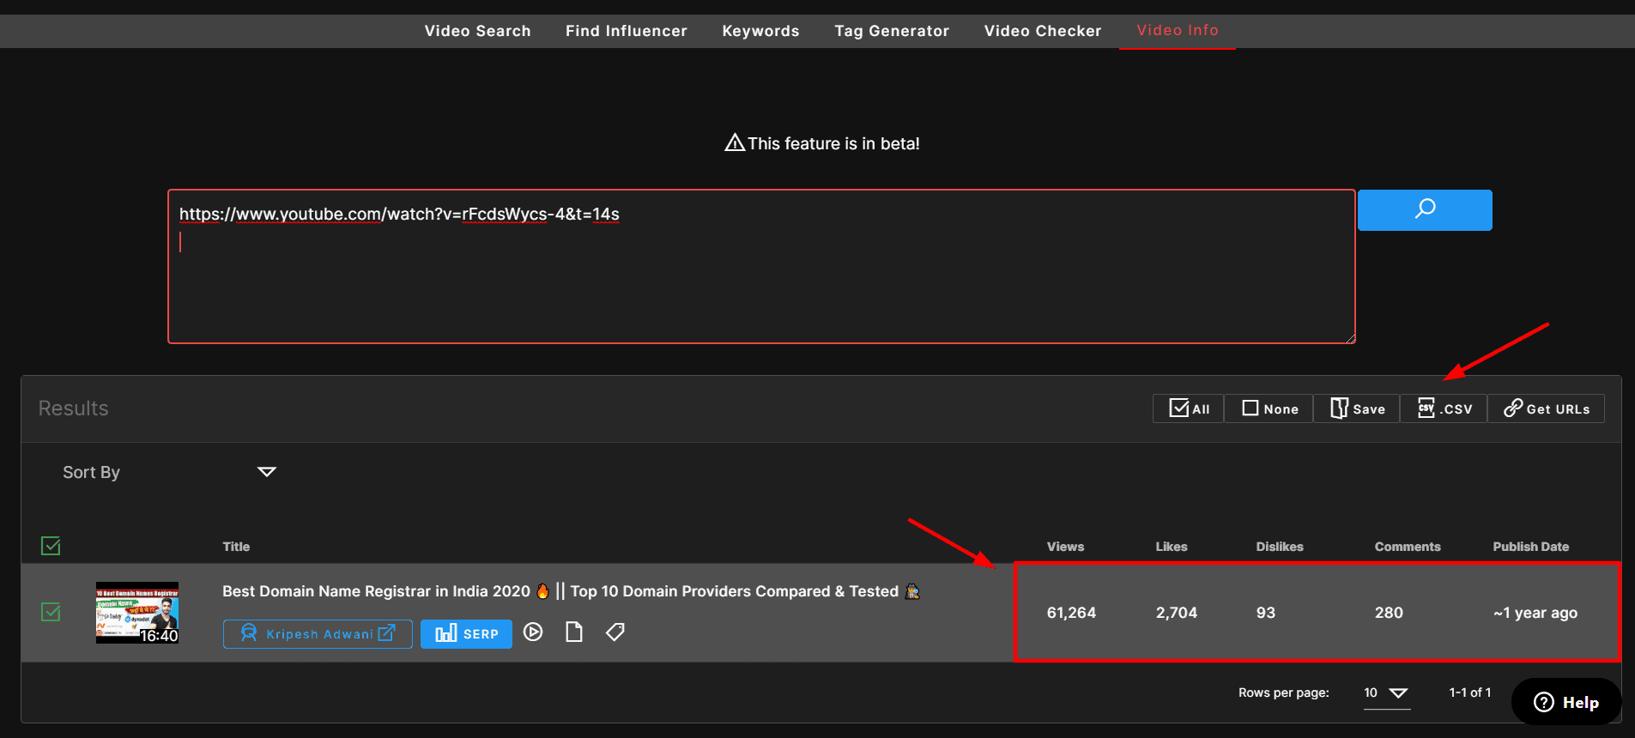This screenshot has height=738, width=1635.
Task: Open the Help button
Action: [1566, 702]
